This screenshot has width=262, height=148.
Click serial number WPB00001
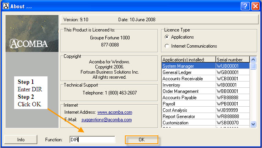point(227,104)
